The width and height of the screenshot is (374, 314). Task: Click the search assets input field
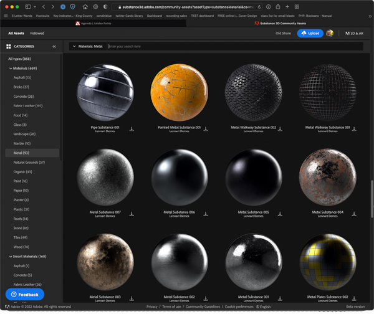tap(236, 46)
